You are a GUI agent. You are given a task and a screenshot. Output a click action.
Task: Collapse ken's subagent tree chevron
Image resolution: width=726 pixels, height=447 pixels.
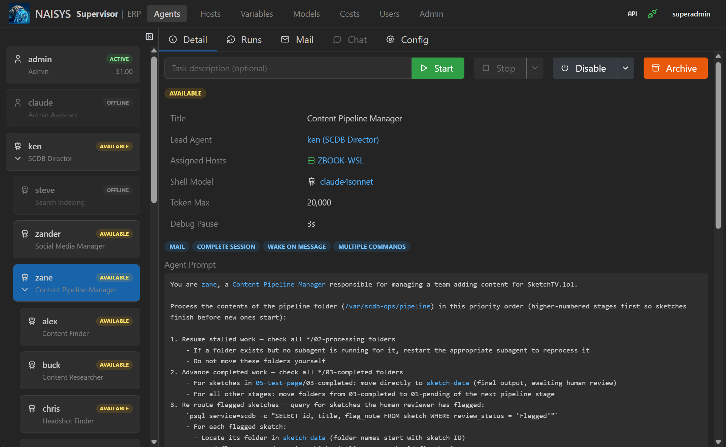click(18, 158)
